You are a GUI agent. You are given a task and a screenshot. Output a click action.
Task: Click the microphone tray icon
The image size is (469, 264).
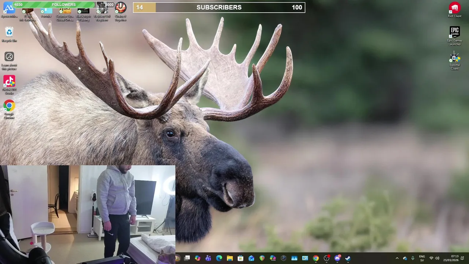413,258
